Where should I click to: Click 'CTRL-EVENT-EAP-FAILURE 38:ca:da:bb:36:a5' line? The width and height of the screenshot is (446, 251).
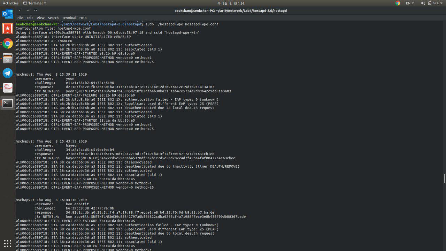75,221
